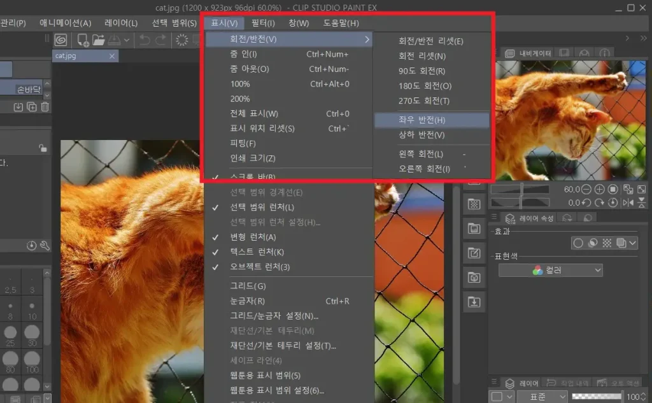The width and height of the screenshot is (652, 403).
Task: Click the Open file folder icon
Action: [98, 39]
